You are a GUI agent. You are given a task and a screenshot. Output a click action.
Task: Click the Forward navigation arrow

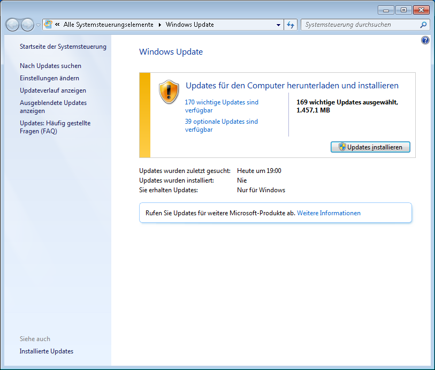pyautogui.click(x=27, y=25)
